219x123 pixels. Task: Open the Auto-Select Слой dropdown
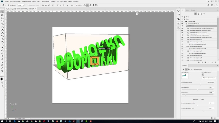click(x=21, y=5)
